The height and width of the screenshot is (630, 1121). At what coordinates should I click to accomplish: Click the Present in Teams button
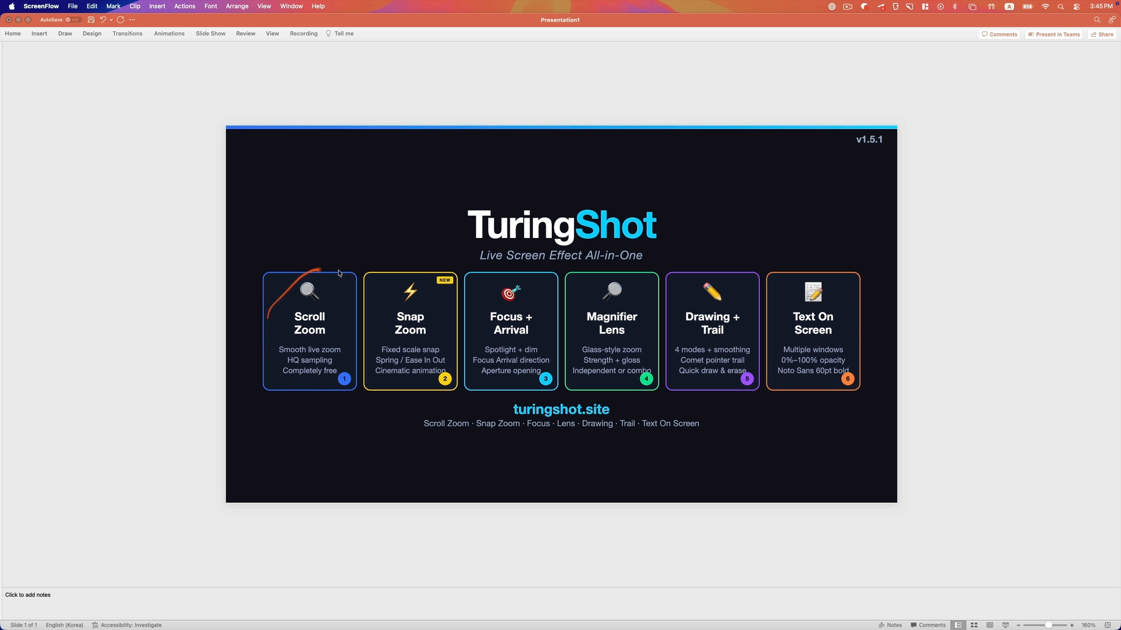tap(1054, 34)
